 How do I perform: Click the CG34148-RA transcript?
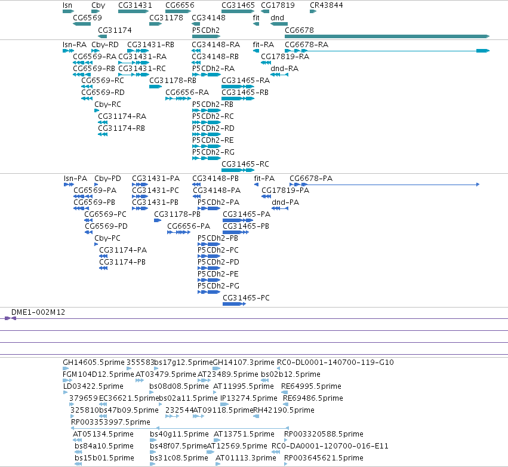click(x=196, y=51)
